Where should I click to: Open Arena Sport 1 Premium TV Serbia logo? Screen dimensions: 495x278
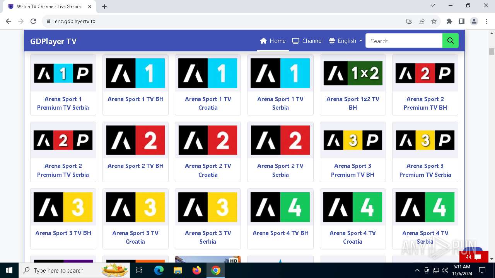click(63, 73)
